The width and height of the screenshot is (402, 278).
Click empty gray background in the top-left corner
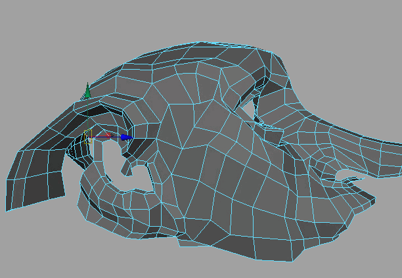[x=26, y=26]
